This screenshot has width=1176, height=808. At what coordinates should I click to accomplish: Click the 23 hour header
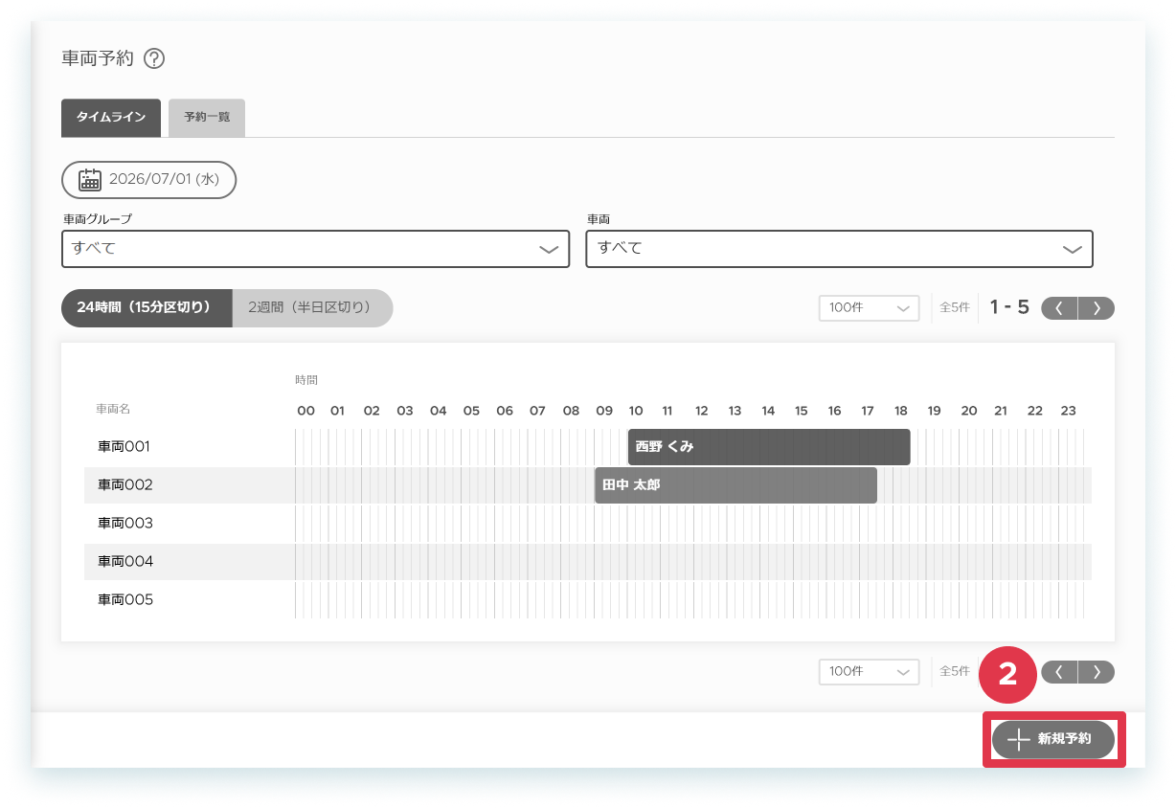pyautogui.click(x=1068, y=412)
